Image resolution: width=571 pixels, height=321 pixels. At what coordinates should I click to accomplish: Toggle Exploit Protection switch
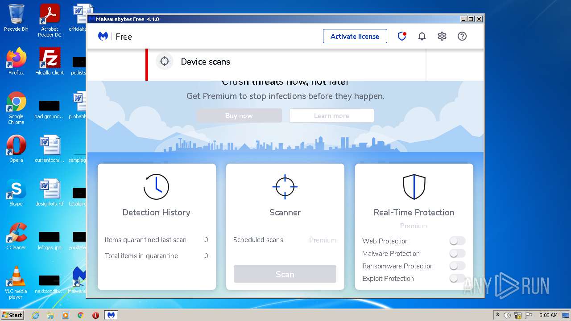pyautogui.click(x=457, y=278)
